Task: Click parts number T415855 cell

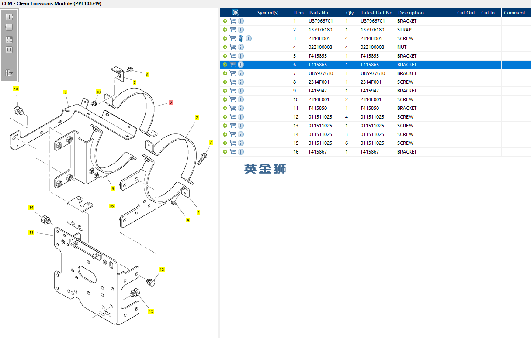Action: pos(325,56)
